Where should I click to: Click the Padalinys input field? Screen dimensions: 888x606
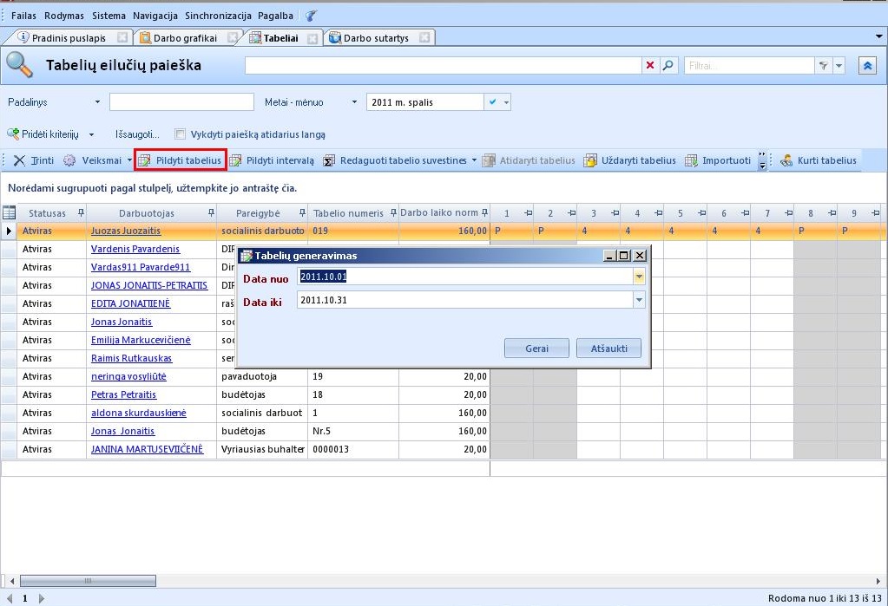pos(181,102)
